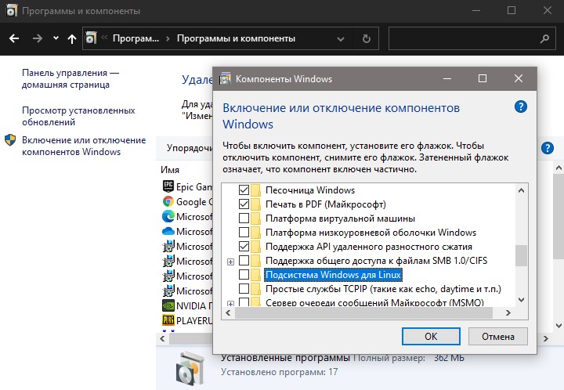The image size is (564, 390).
Task: Open 'Просмотр установленных обновлений' link
Action: [78, 116]
